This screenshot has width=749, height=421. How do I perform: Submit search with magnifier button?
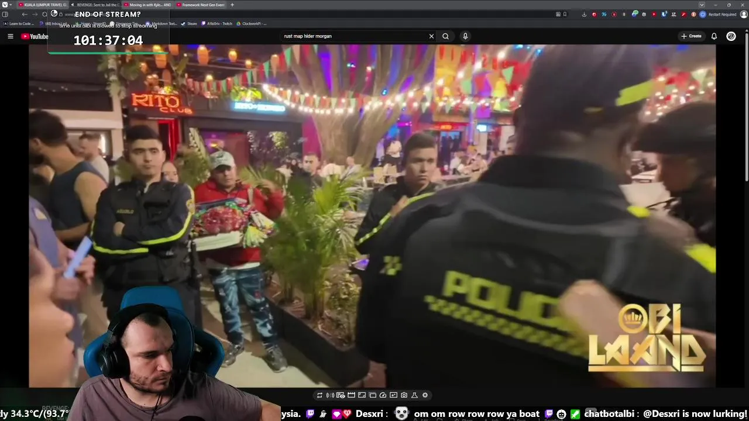(x=445, y=36)
